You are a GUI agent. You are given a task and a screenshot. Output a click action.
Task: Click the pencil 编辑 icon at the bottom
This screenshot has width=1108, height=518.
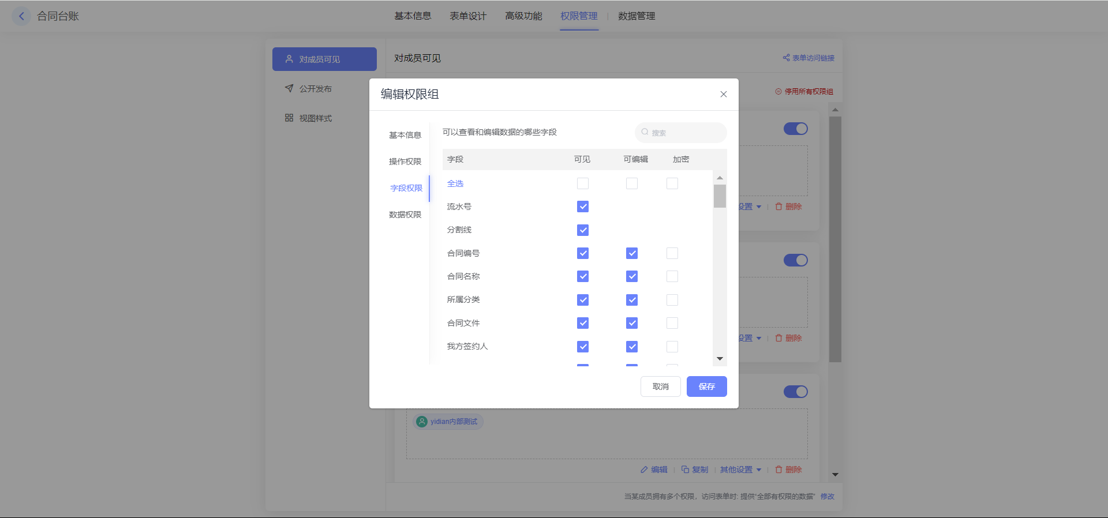(x=644, y=470)
